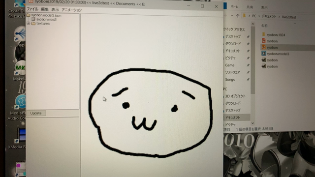The width and height of the screenshot is (315, 177).
Task: Select the syobon.moc3 tree item
Action: click(x=46, y=20)
